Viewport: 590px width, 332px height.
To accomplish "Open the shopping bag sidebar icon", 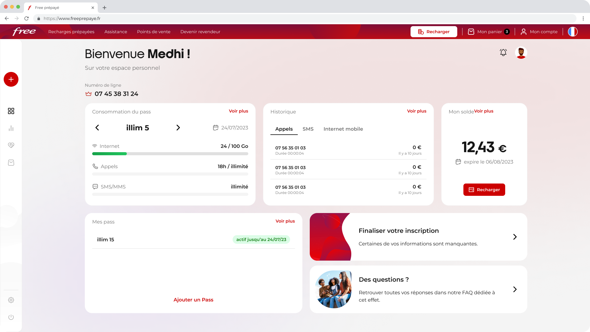I will coord(11,163).
